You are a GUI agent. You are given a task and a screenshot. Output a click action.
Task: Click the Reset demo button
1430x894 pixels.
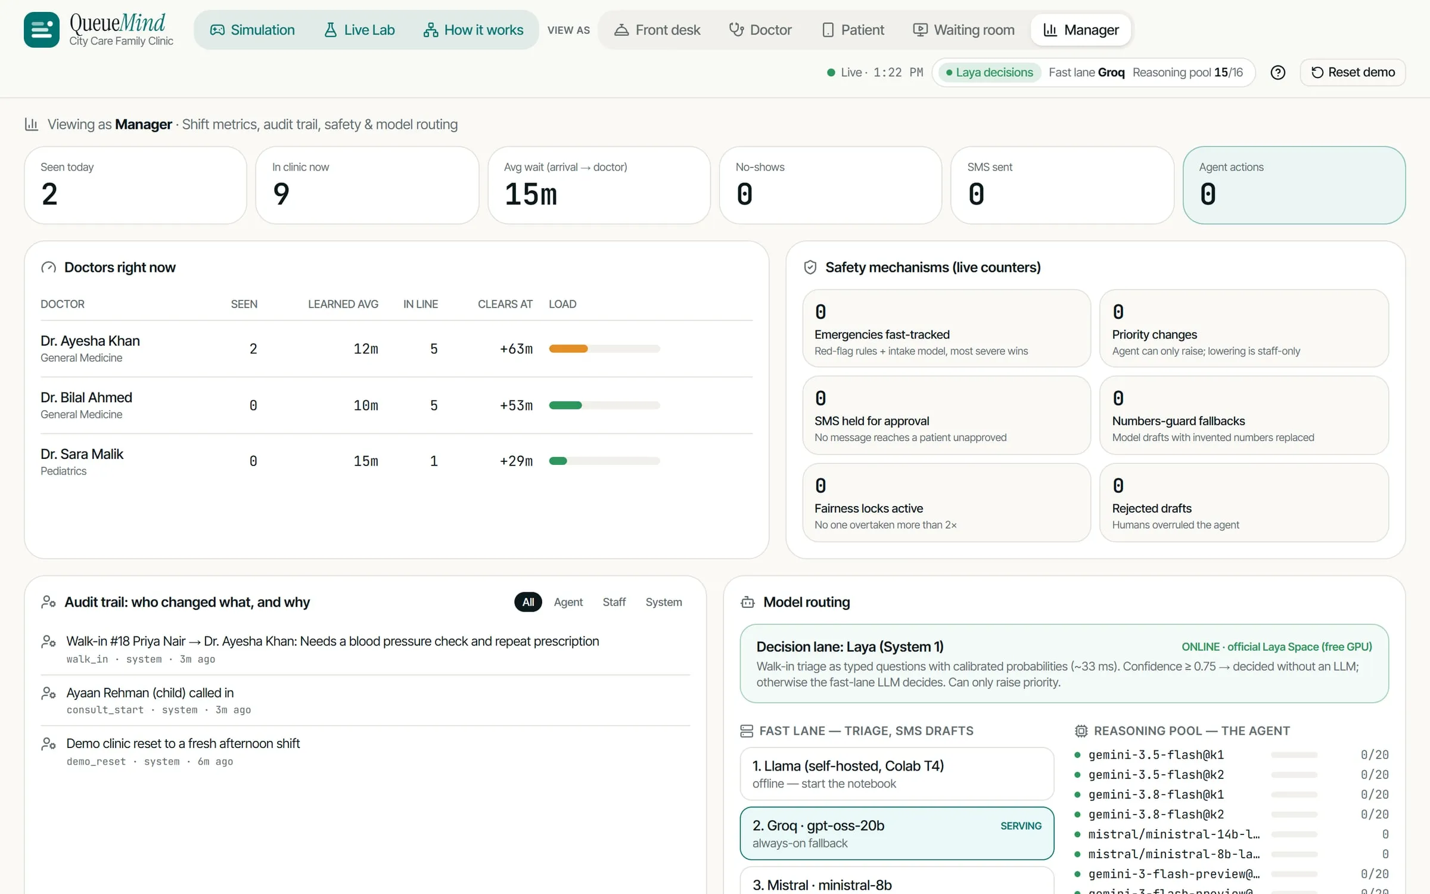(1353, 73)
